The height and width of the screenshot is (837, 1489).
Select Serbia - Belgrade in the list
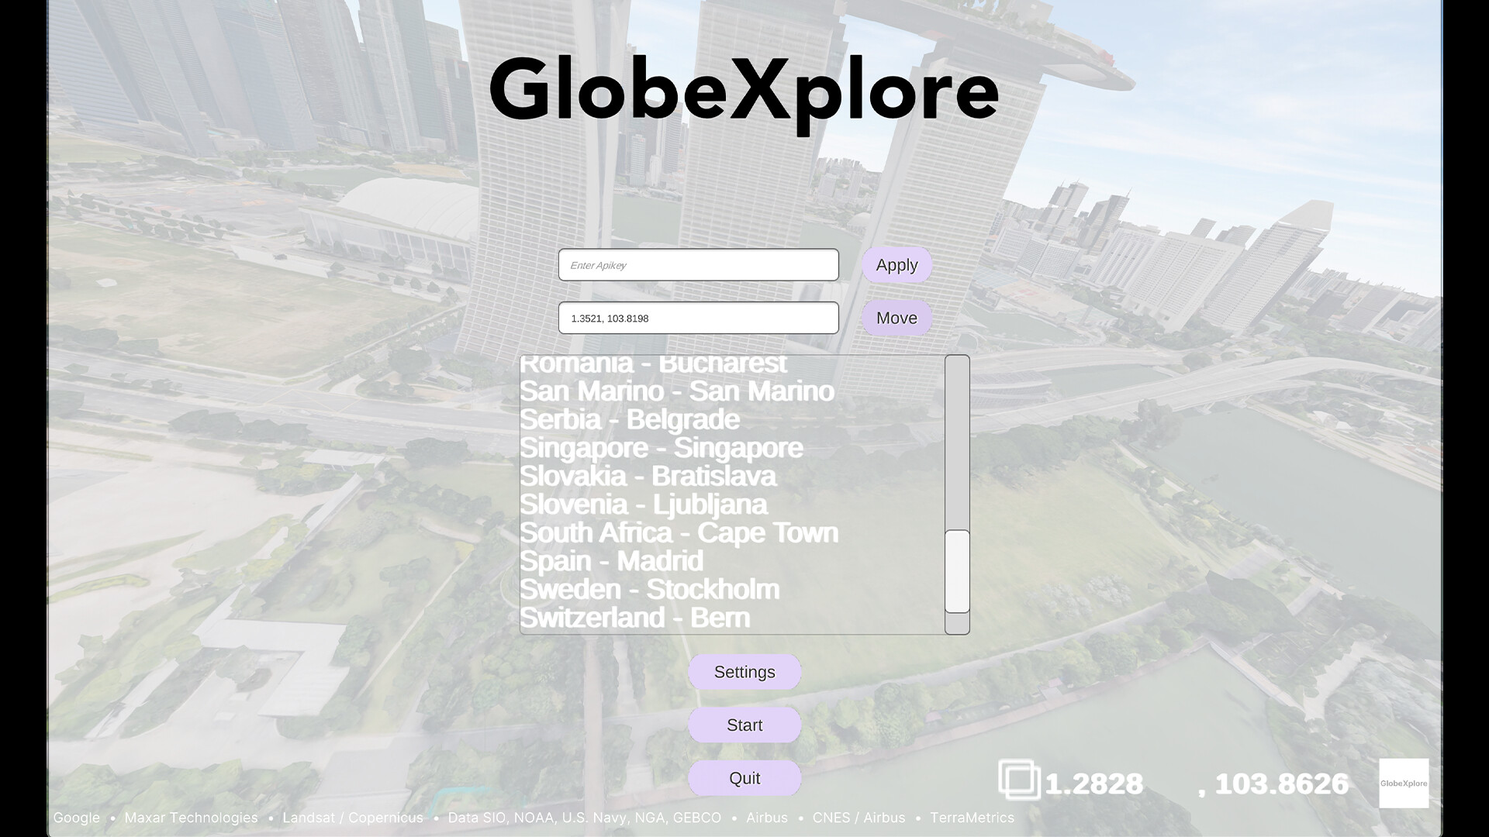pos(630,419)
